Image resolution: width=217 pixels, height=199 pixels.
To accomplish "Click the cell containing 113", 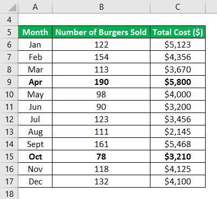I will [x=101, y=69].
